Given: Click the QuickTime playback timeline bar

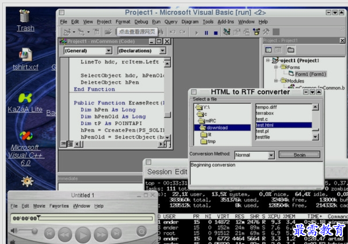Looking at the screenshot, I should point(96,218).
